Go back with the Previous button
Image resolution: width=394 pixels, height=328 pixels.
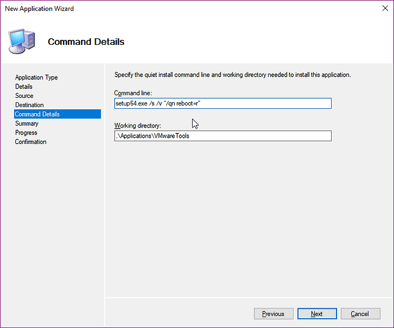pos(274,314)
